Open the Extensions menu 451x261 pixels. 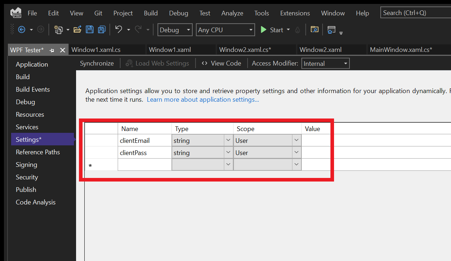[295, 13]
